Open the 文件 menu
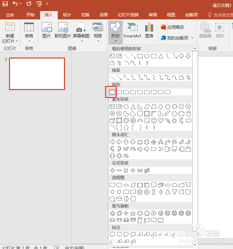This screenshot has height=249, width=233. click(10, 15)
